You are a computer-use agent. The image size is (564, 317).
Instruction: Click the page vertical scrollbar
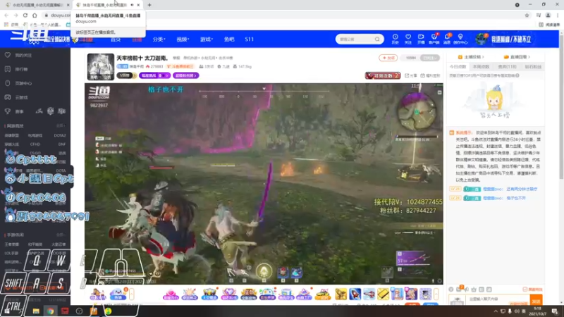[561, 108]
